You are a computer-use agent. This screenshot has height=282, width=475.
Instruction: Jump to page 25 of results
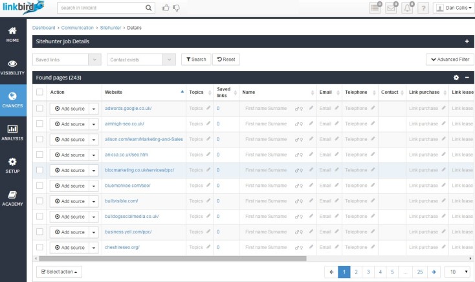(419, 272)
